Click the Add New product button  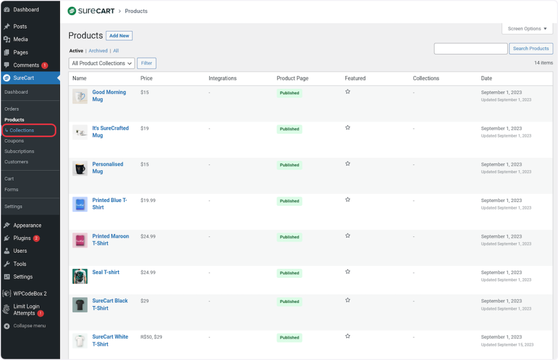pyautogui.click(x=119, y=36)
